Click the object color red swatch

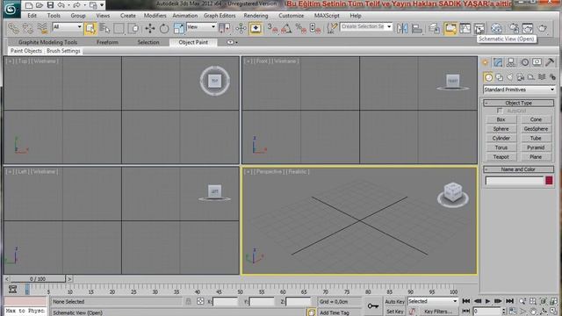click(549, 181)
